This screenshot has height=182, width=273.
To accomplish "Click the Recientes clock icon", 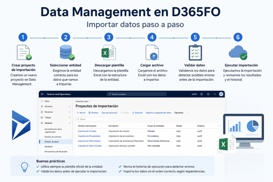I will (x=42, y=112).
